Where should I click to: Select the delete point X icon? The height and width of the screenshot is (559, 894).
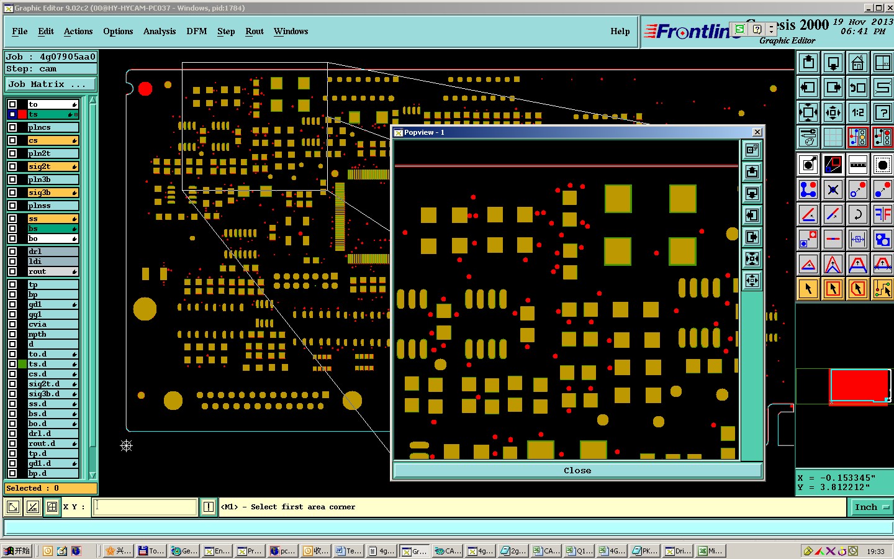click(833, 189)
